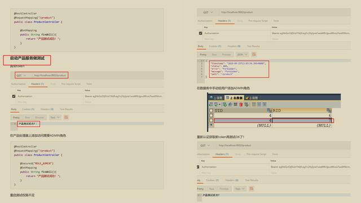Image resolution: width=361 pixels, height=203 pixels.
Task: Click wrap-lines icon in bottom-right Postman panel
Action: click(x=251, y=188)
